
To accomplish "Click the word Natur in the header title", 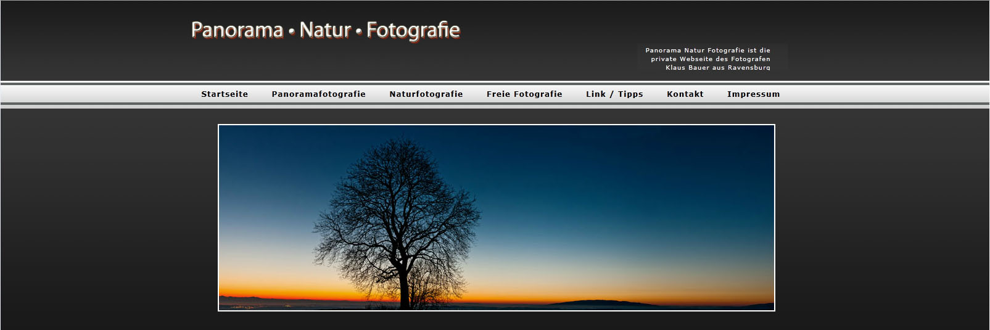I will click(324, 30).
